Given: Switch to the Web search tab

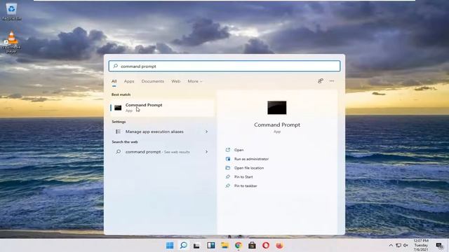Looking at the screenshot, I should click(176, 81).
